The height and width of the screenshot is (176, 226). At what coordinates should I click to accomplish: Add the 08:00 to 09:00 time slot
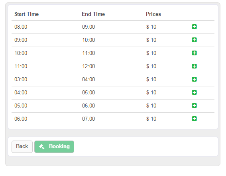pyautogui.click(x=194, y=27)
